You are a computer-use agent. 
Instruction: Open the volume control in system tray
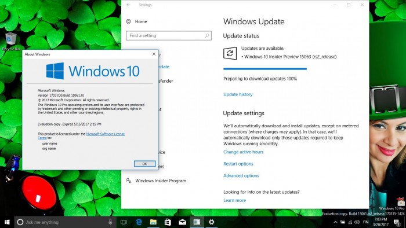pyautogui.click(x=357, y=222)
